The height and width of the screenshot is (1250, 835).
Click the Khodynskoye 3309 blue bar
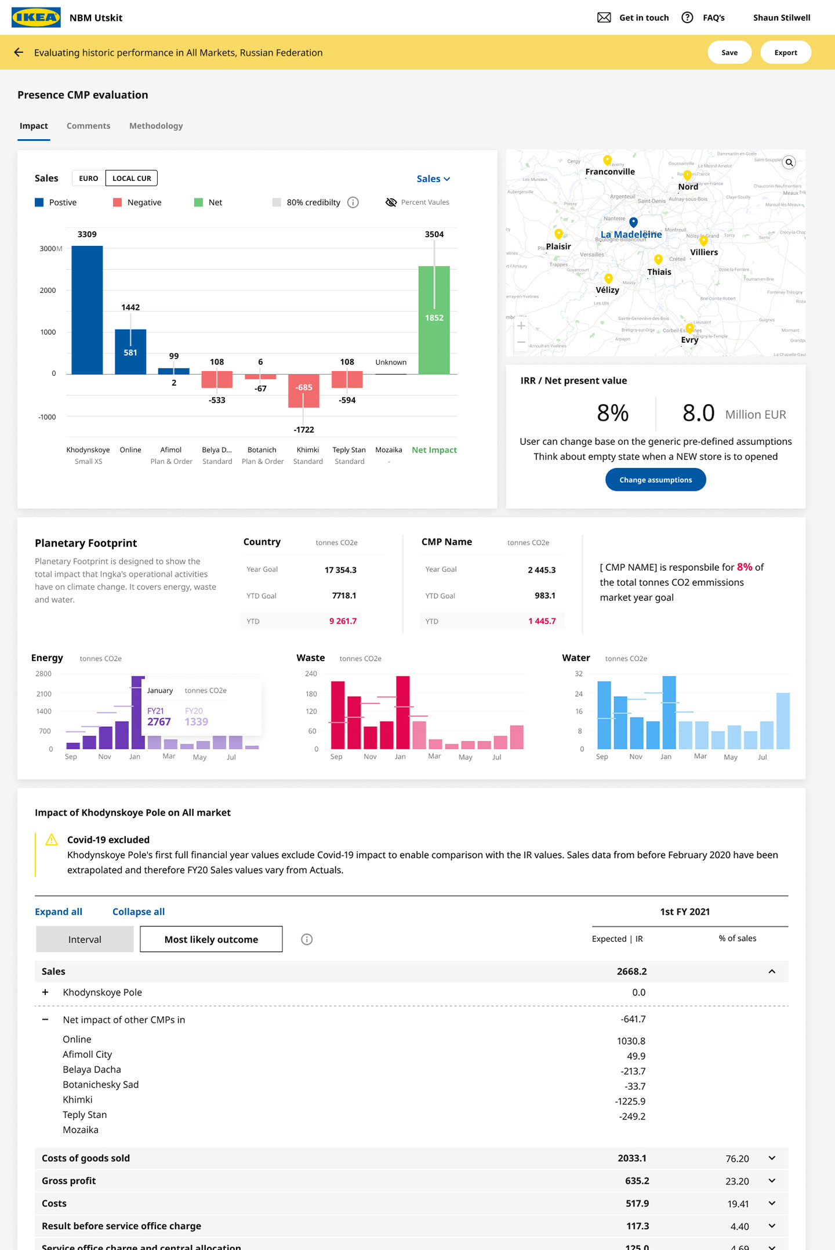point(87,310)
